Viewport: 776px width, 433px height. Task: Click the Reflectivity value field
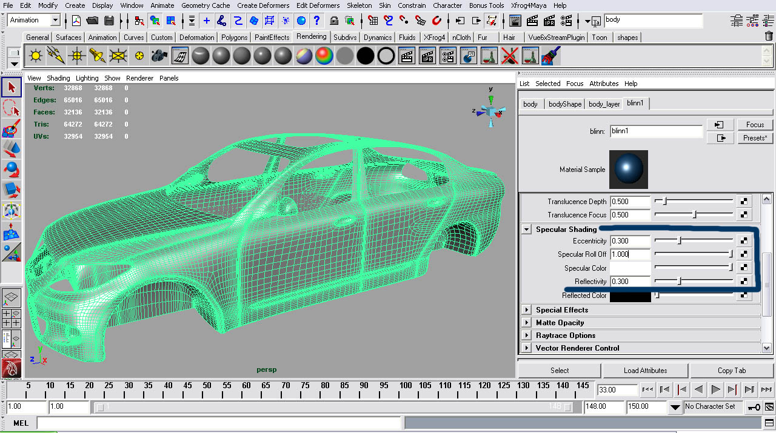[630, 282]
